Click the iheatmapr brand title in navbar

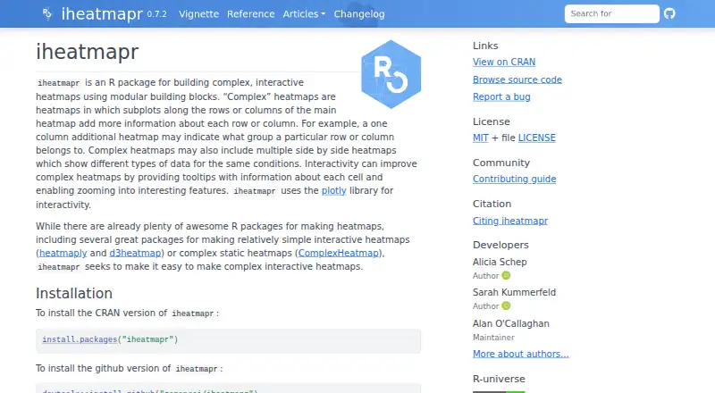102,14
